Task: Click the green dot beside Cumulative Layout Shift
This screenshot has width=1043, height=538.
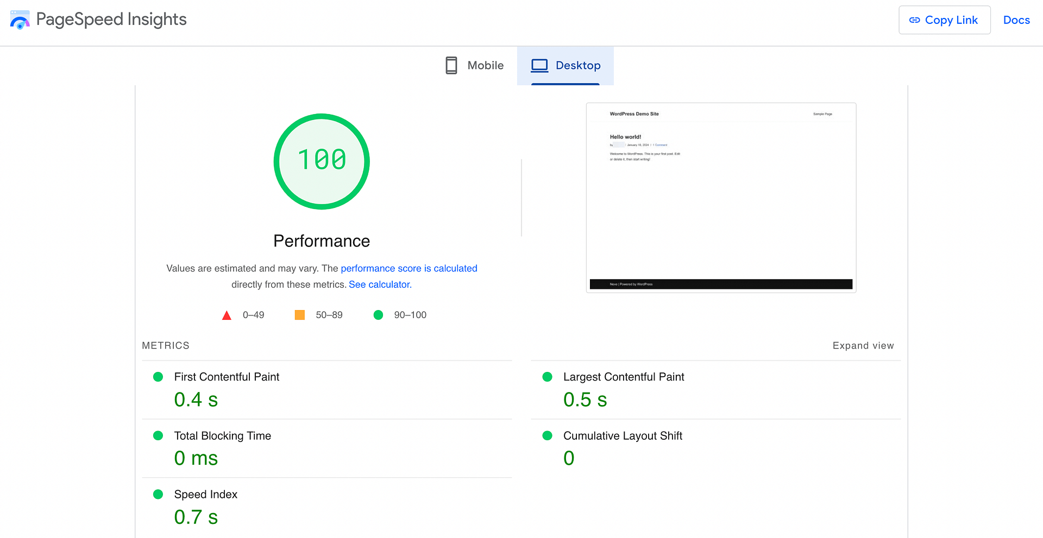Action: [548, 435]
